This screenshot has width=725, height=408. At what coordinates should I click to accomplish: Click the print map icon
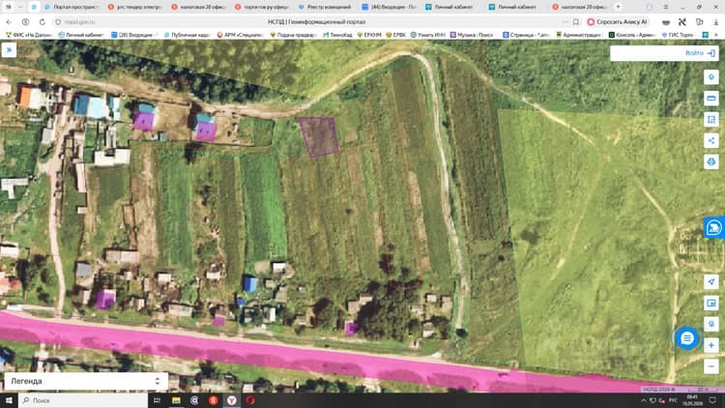tap(711, 161)
